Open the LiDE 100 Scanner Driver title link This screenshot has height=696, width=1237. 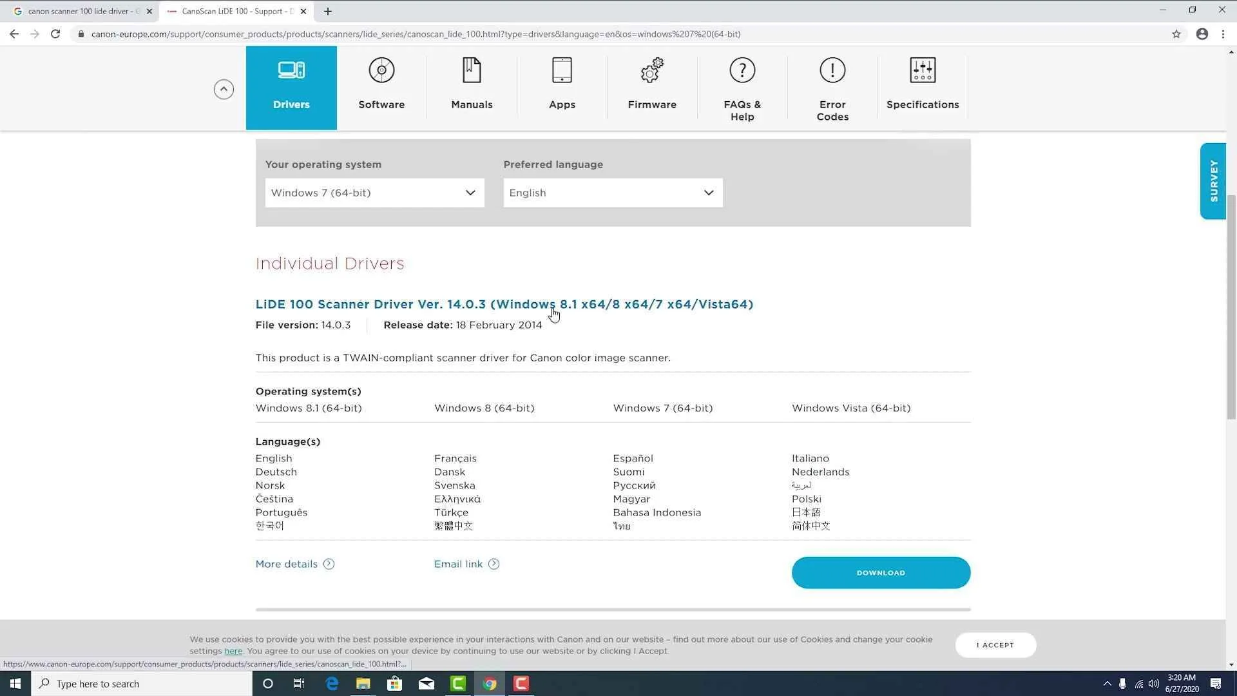click(504, 304)
